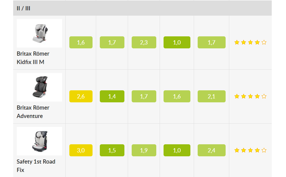Click the II / III group header row
The height and width of the screenshot is (177, 286).
143,8
